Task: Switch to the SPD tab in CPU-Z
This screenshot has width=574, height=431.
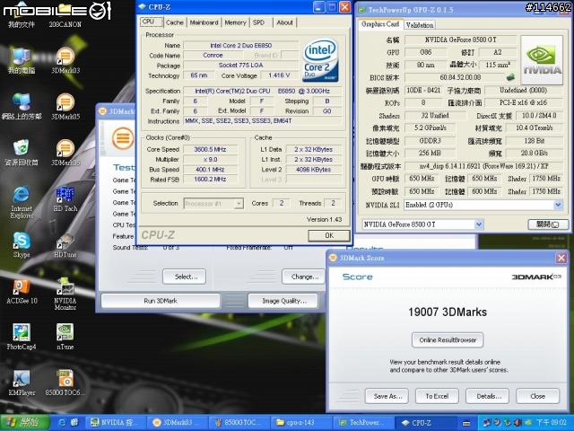Action: [x=258, y=22]
